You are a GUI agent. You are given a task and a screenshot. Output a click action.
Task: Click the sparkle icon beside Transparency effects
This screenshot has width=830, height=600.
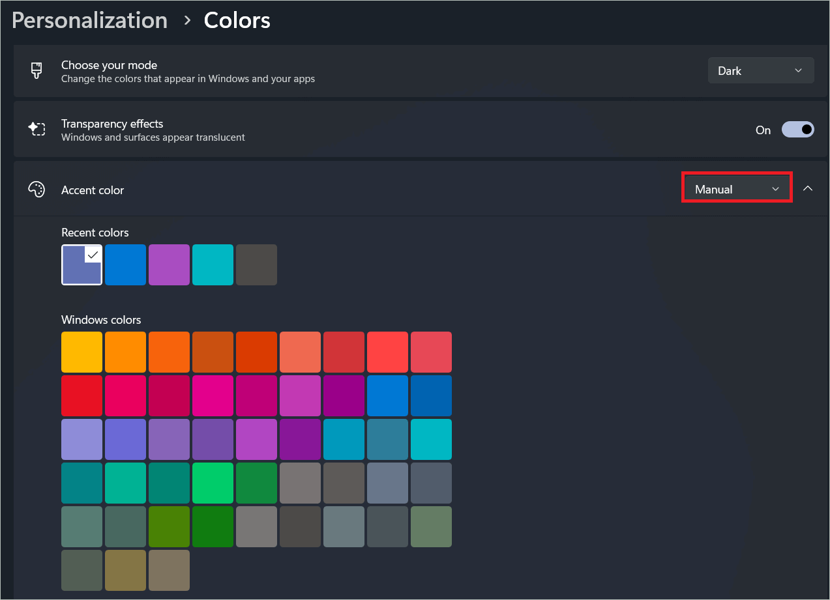coord(37,129)
